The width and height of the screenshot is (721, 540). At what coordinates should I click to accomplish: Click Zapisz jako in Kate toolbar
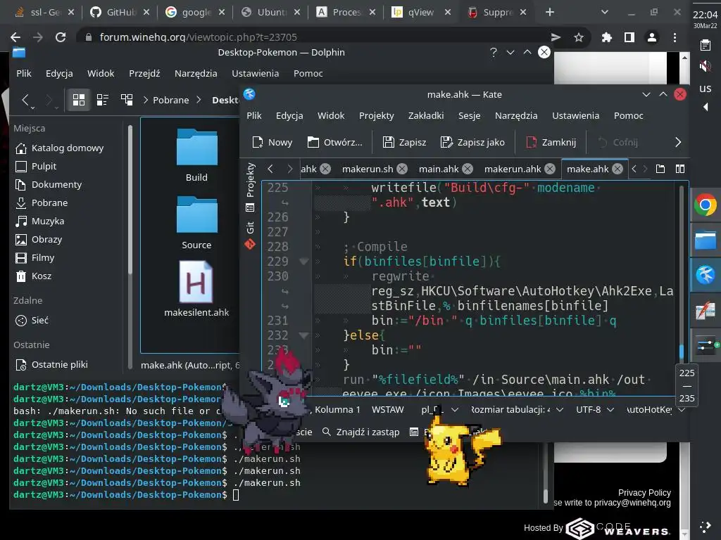[x=472, y=142]
